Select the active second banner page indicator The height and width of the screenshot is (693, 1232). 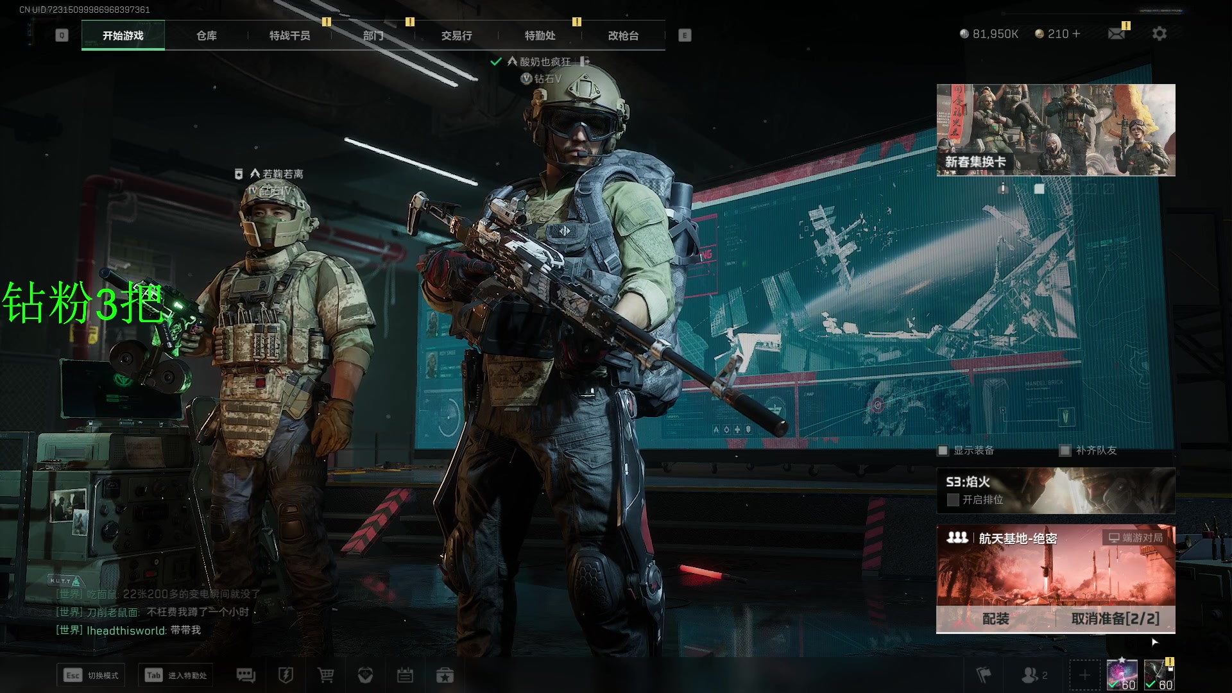(1039, 189)
